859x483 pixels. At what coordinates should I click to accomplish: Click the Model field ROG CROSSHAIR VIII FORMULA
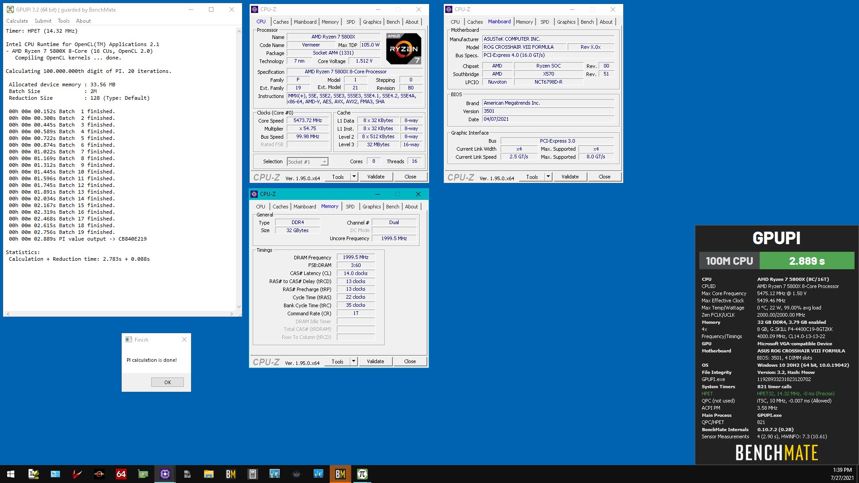(x=524, y=47)
